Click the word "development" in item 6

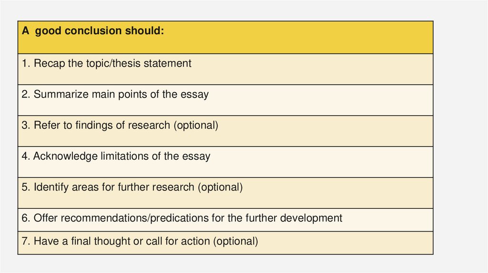click(x=312, y=218)
